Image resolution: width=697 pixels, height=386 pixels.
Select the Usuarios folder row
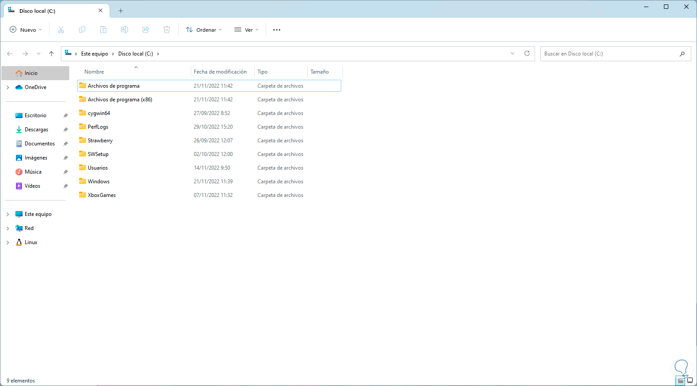(x=209, y=168)
